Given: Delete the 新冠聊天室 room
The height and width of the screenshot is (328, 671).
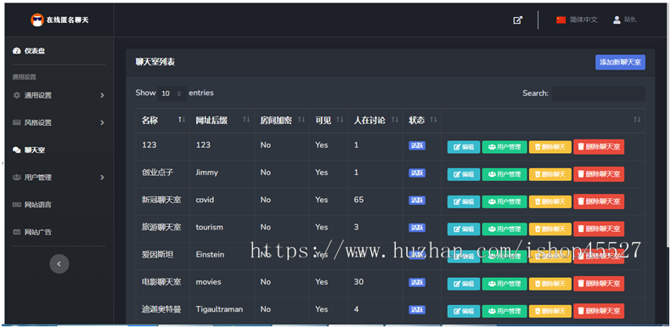Looking at the screenshot, I should tap(599, 201).
